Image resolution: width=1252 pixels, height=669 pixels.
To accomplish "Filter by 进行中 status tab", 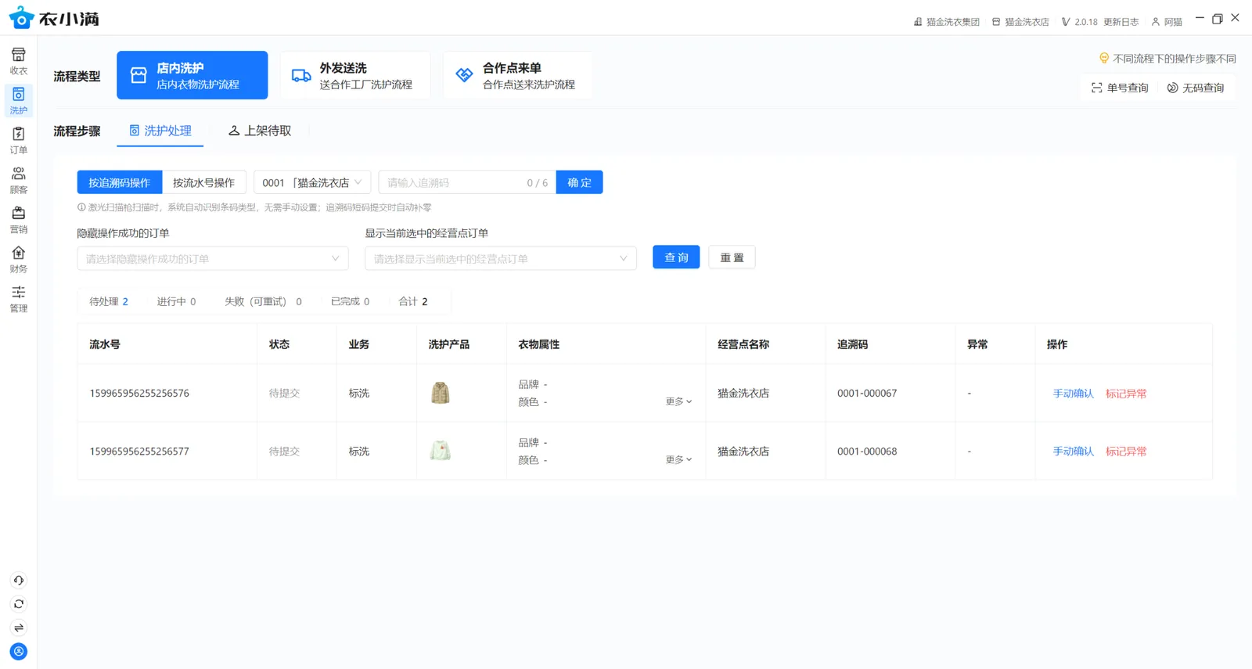I will click(176, 301).
